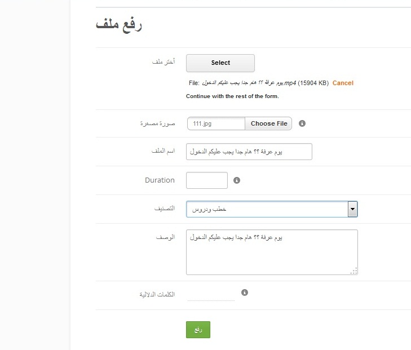Click the Duration field label
Image resolution: width=411 pixels, height=350 pixels.
[x=160, y=180]
